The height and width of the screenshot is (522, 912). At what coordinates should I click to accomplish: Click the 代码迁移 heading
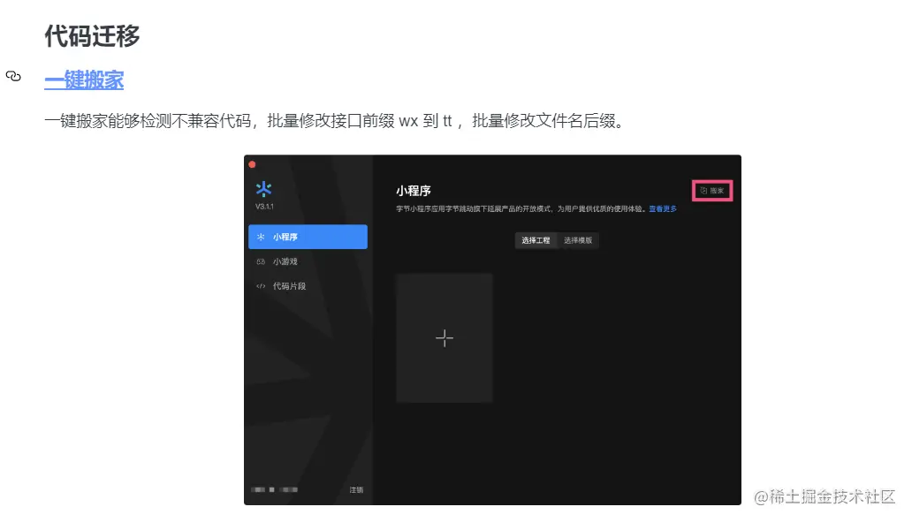[93, 36]
